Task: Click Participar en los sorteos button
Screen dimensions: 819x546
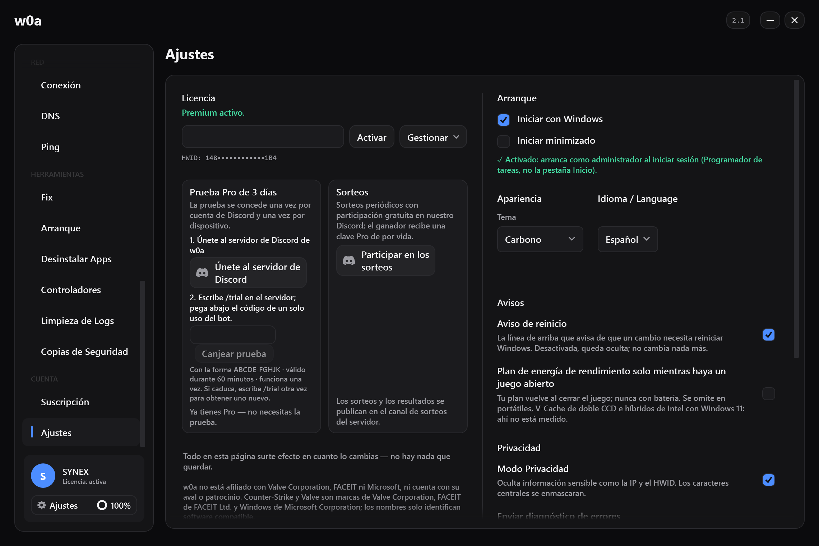Action: [x=386, y=261]
